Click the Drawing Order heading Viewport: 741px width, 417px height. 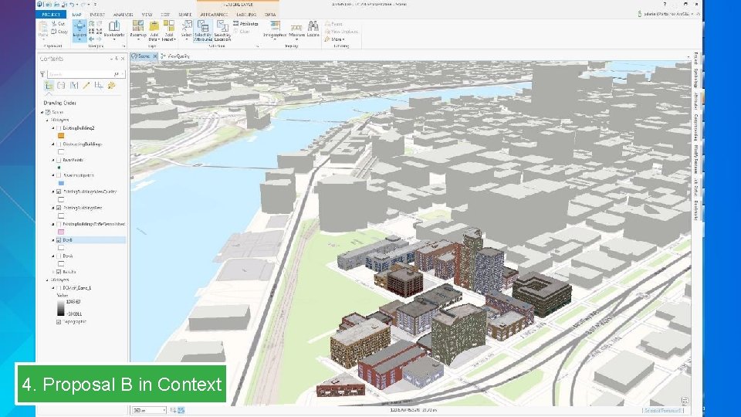[x=59, y=103]
